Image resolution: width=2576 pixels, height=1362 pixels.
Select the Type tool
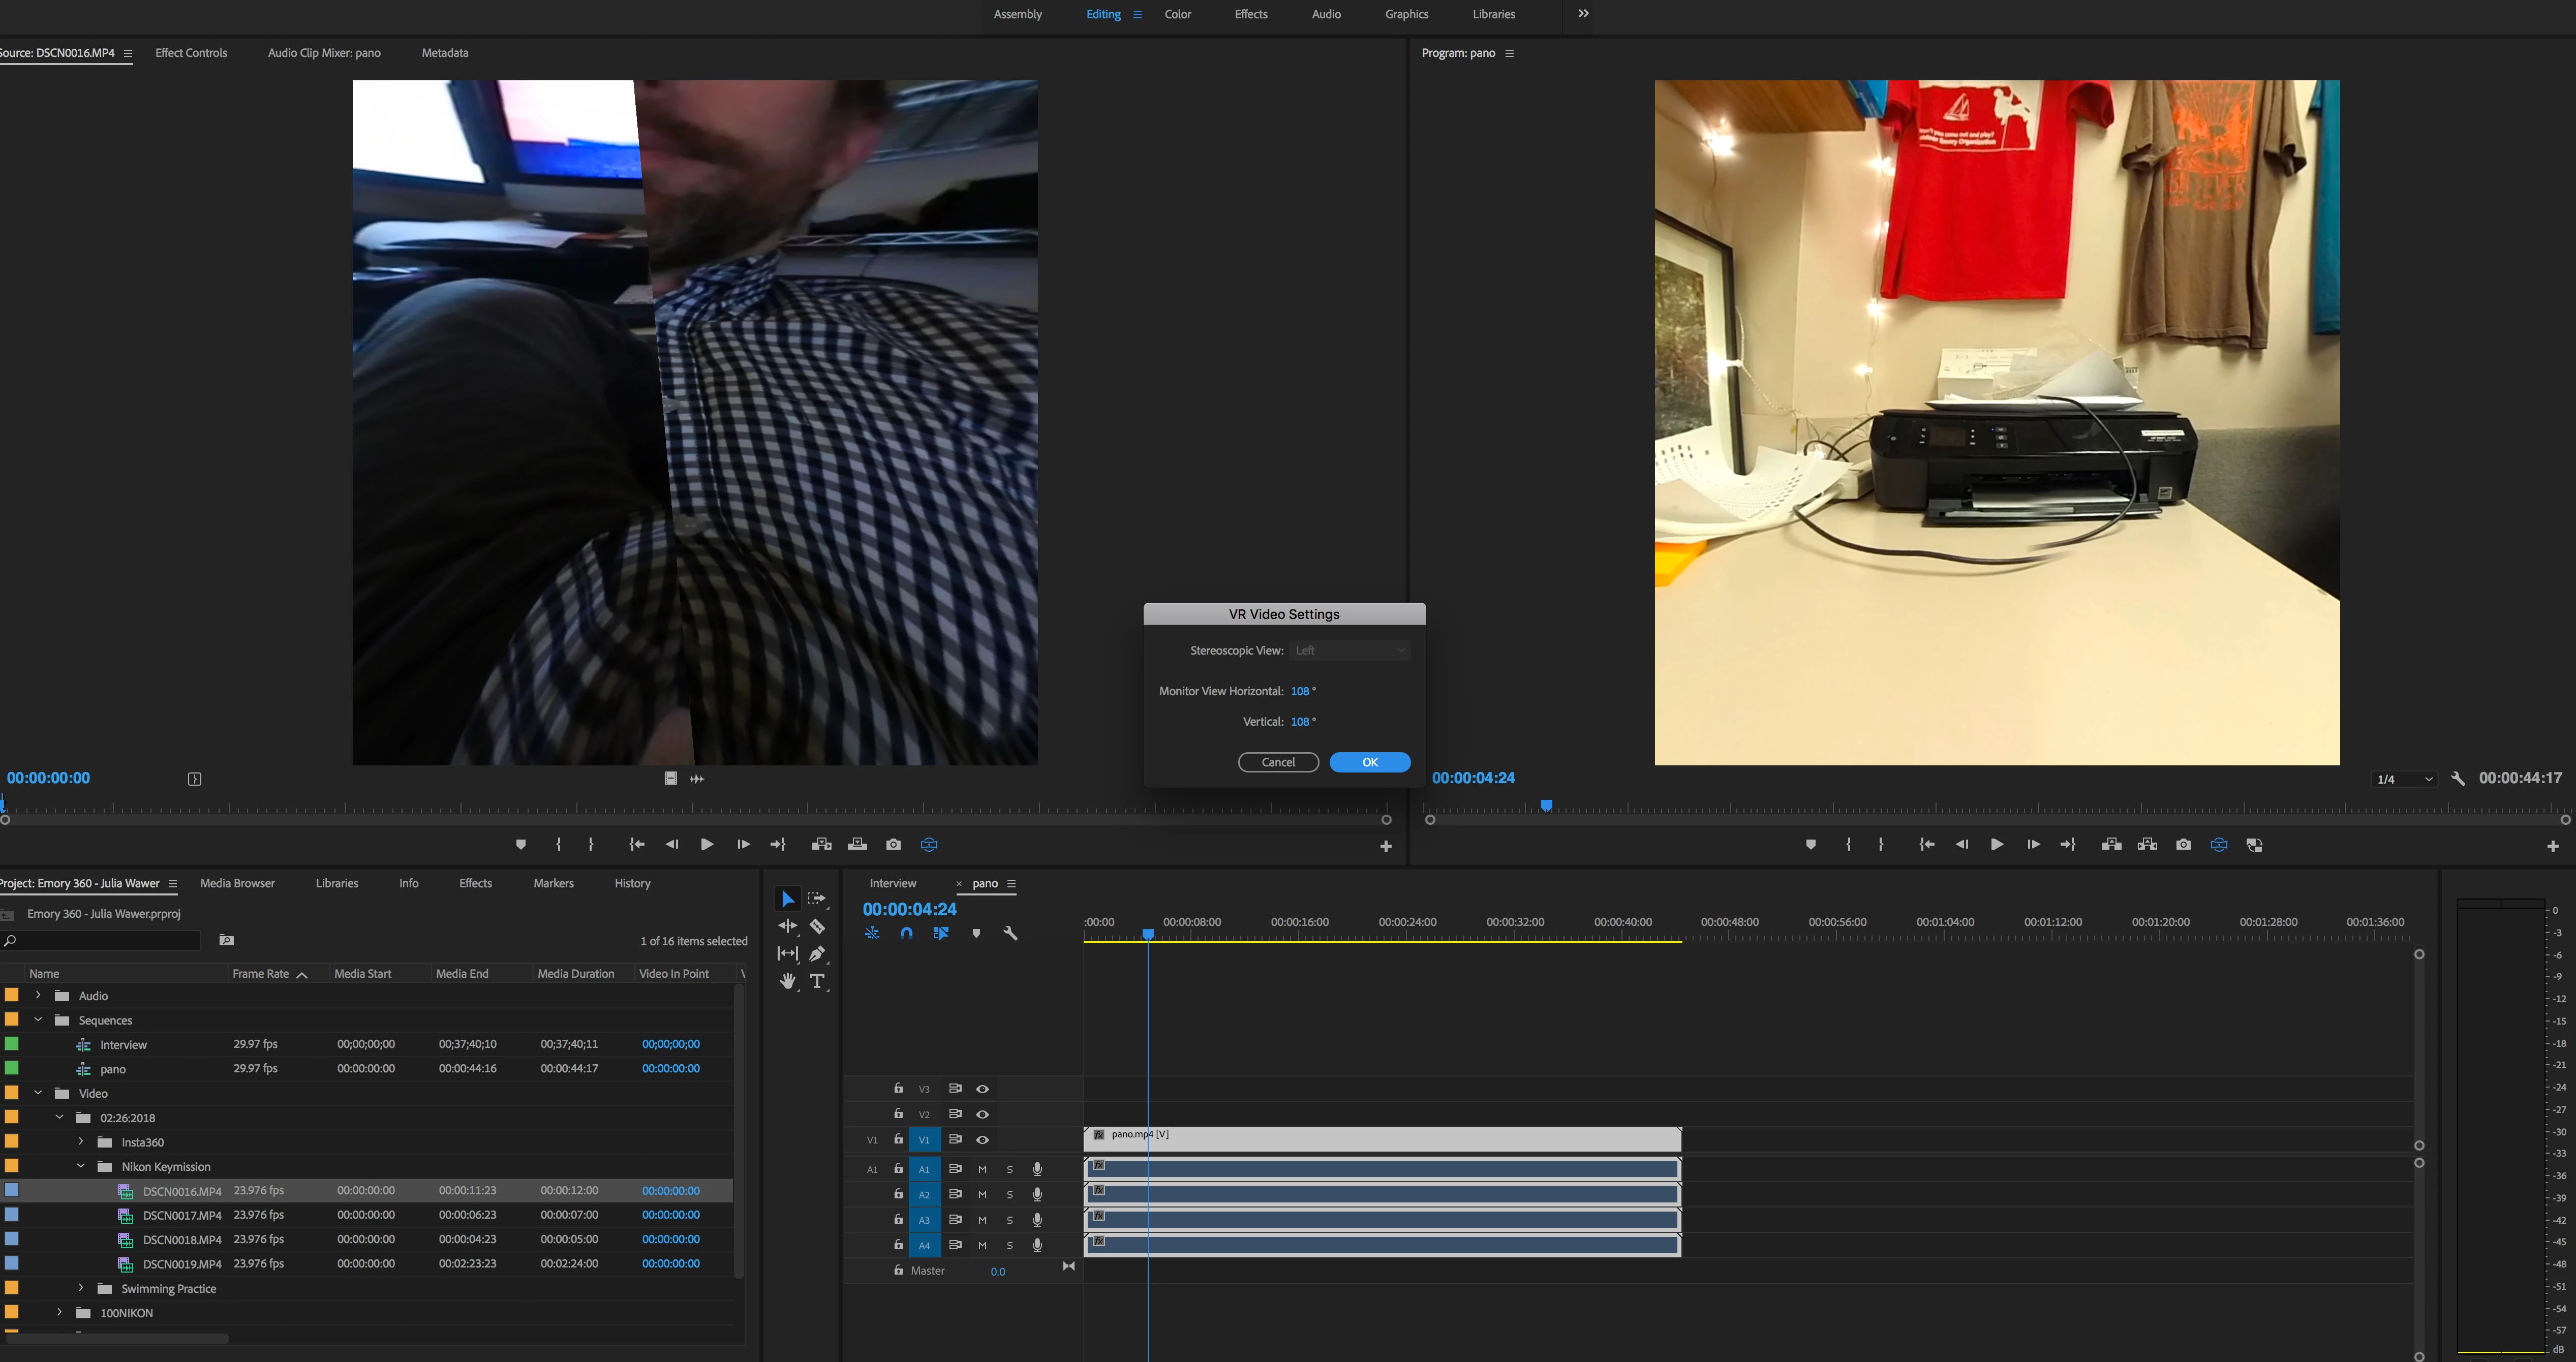click(x=817, y=981)
